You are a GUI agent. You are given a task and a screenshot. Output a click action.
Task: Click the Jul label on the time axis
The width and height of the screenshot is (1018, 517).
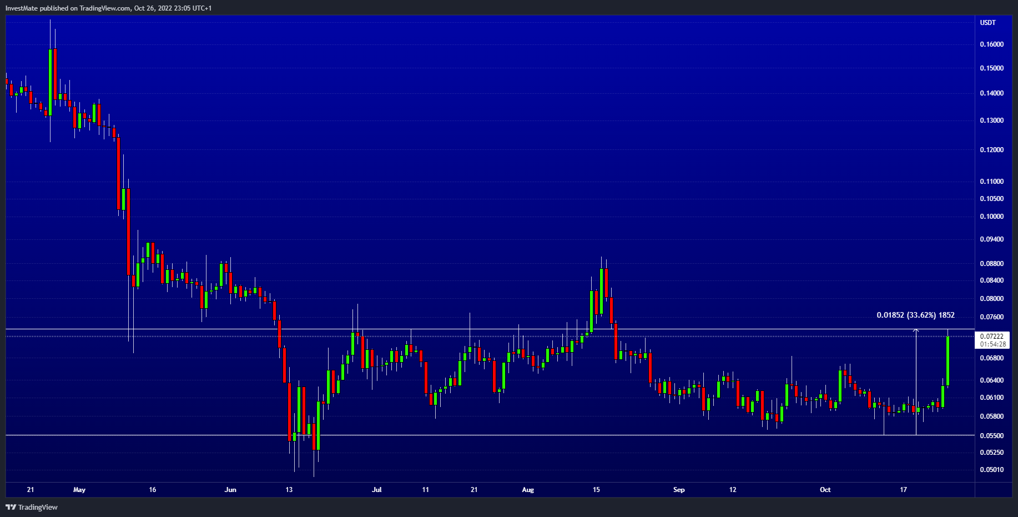377,490
